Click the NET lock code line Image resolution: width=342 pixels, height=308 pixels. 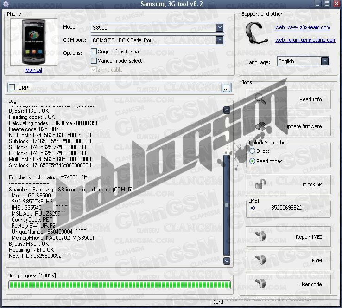click(51, 135)
